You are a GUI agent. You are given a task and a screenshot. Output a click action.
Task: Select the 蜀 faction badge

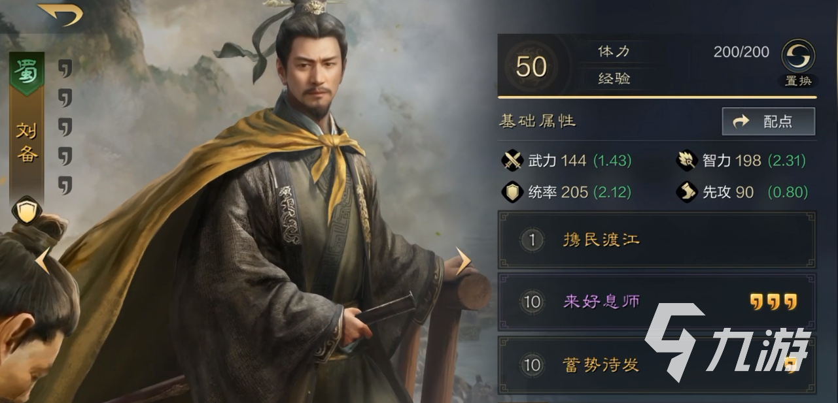click(27, 71)
